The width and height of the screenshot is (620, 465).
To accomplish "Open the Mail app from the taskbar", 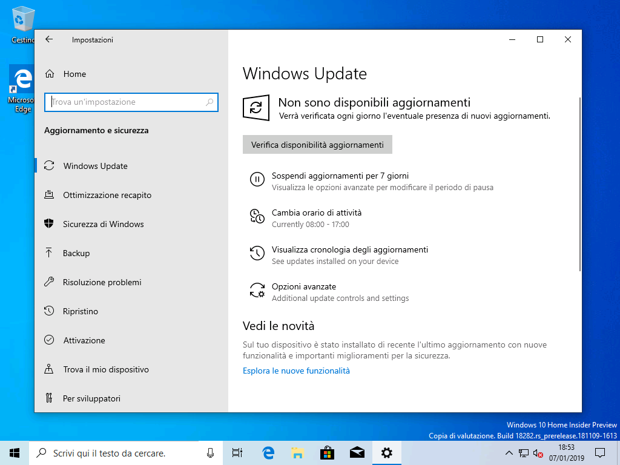I will [x=357, y=453].
